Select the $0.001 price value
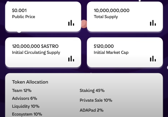Viewport: 168px width, 117px height. [x=19, y=10]
